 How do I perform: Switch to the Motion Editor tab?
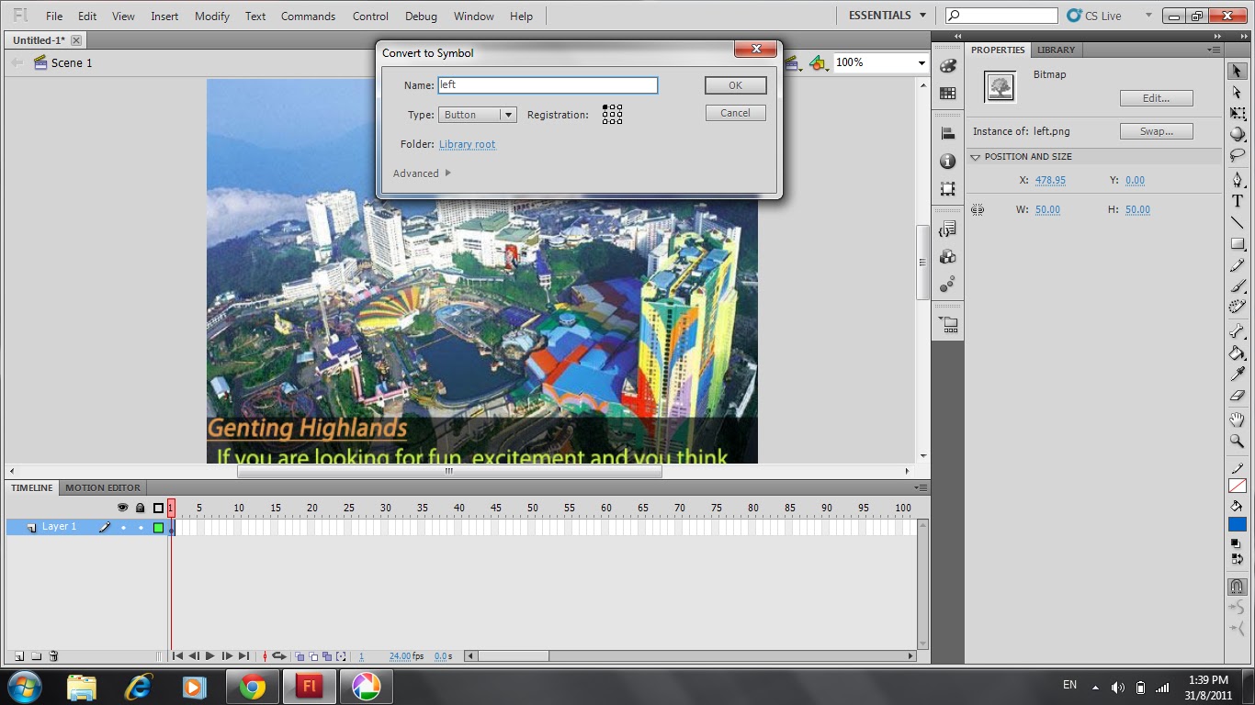[103, 487]
